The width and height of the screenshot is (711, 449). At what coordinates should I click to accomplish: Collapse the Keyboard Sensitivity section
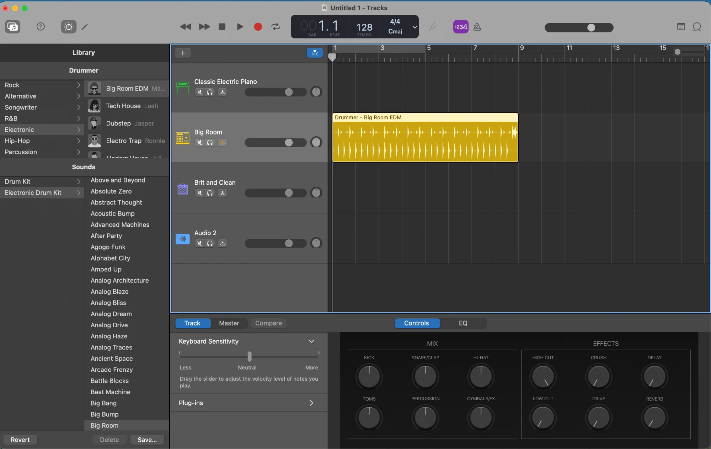tap(311, 342)
